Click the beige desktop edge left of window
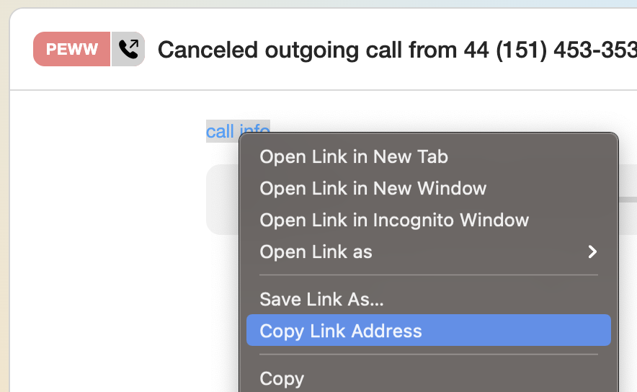This screenshot has height=392, width=637. (4, 216)
